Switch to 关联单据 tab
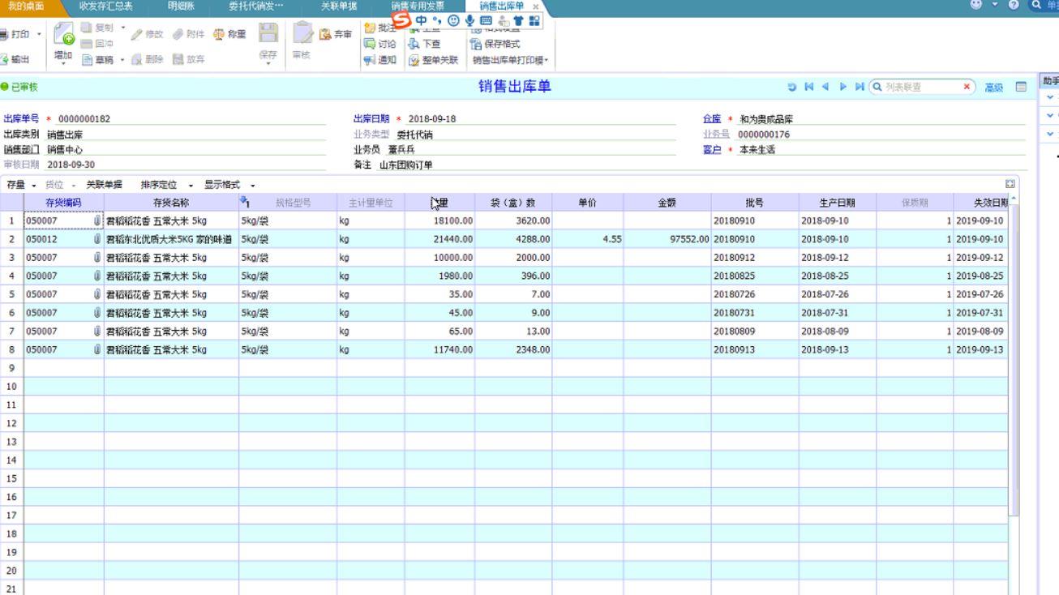Screen dimensions: 1059x595 tap(339, 6)
